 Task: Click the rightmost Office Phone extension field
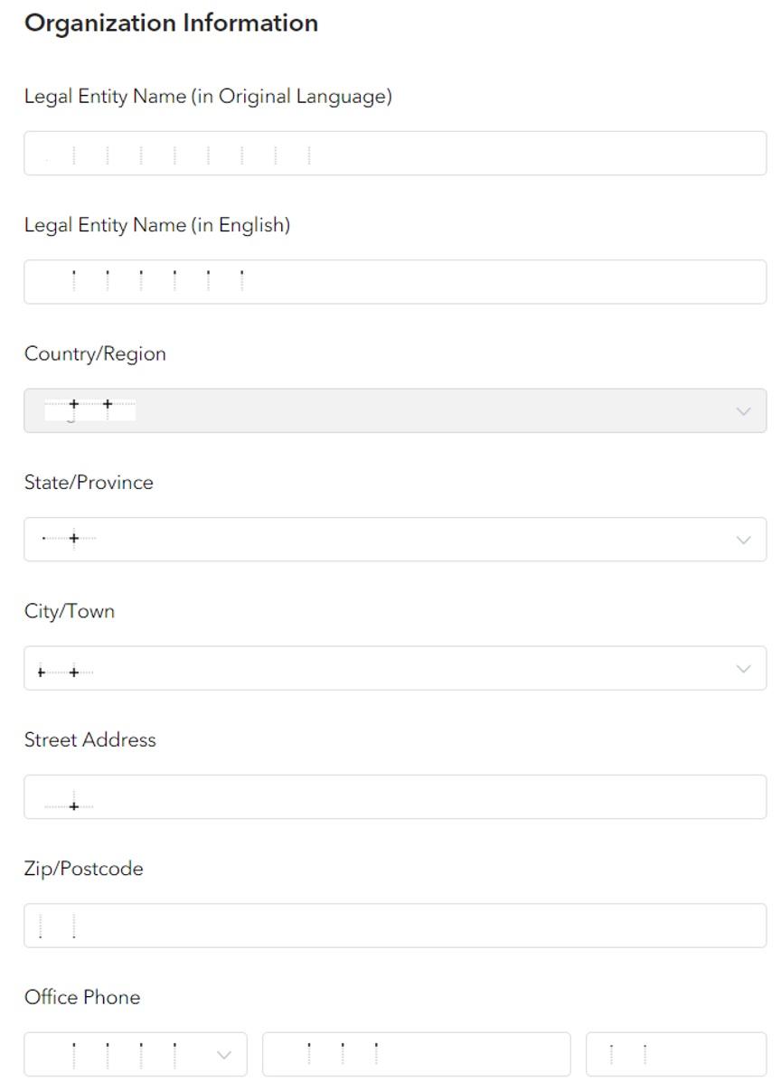point(676,1055)
